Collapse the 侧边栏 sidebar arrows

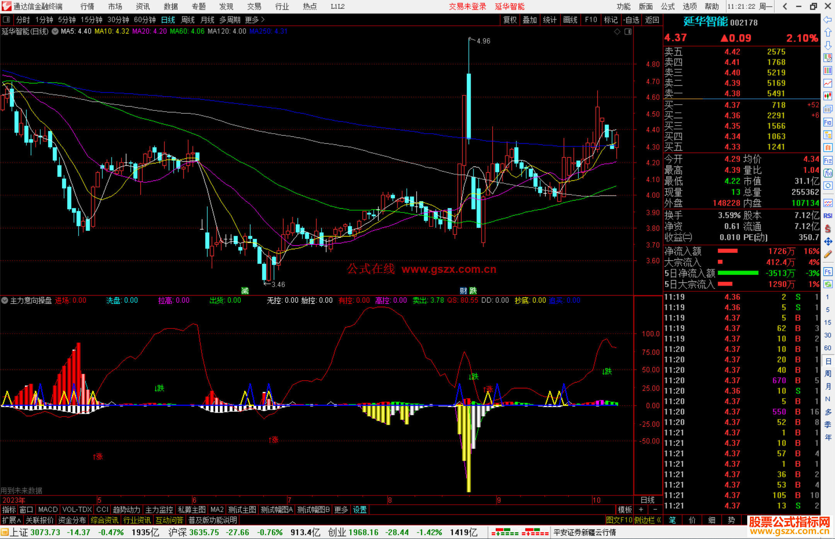[659, 520]
